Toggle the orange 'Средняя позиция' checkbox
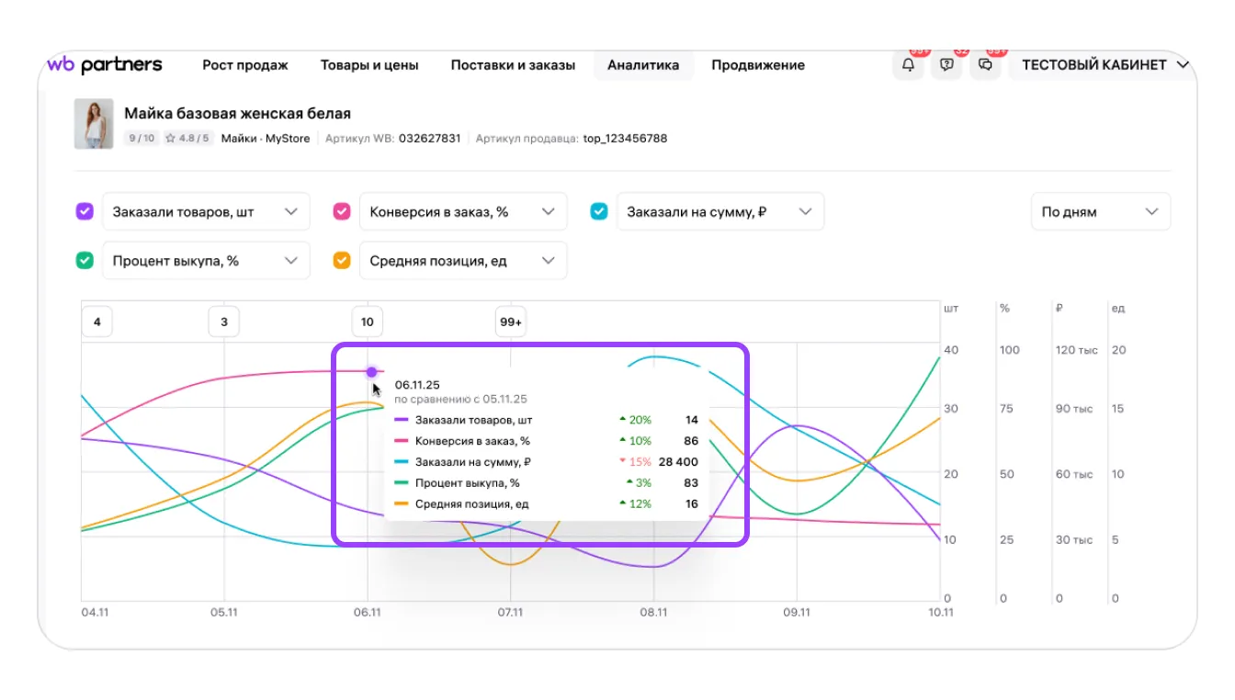 pos(342,261)
